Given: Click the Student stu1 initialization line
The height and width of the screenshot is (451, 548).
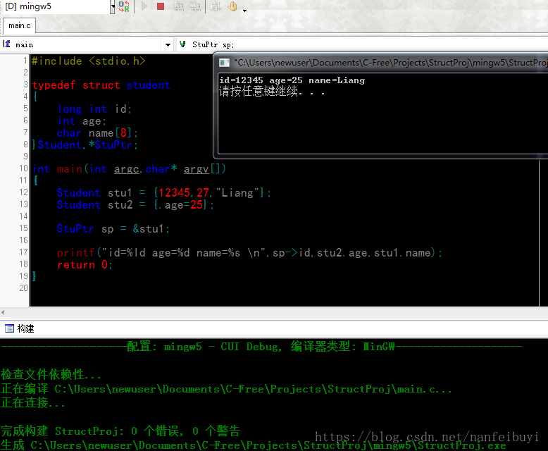Looking at the screenshot, I should [163, 193].
